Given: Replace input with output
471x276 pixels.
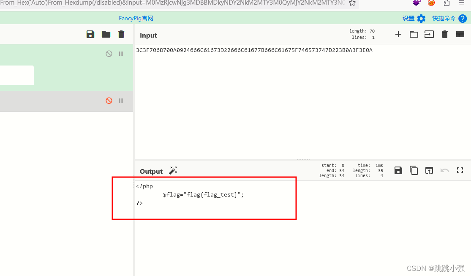Looking at the screenshot, I should click(429, 170).
